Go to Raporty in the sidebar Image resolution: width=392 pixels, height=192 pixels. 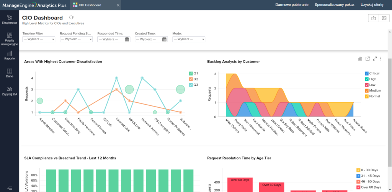click(10, 56)
